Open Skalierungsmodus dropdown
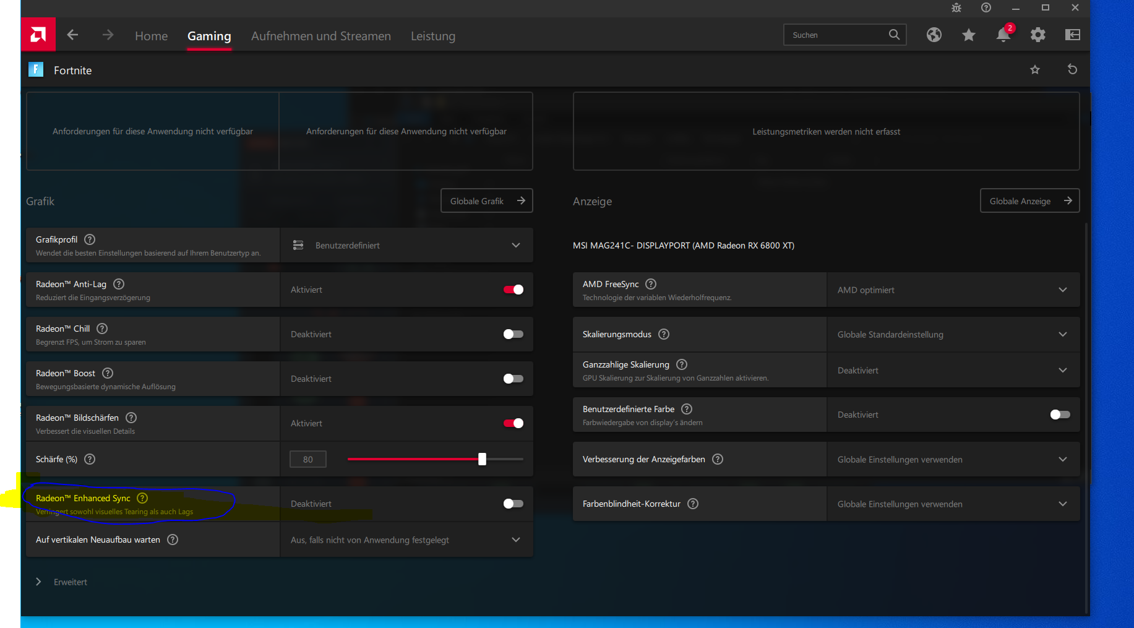This screenshot has height=628, width=1134. click(x=953, y=334)
